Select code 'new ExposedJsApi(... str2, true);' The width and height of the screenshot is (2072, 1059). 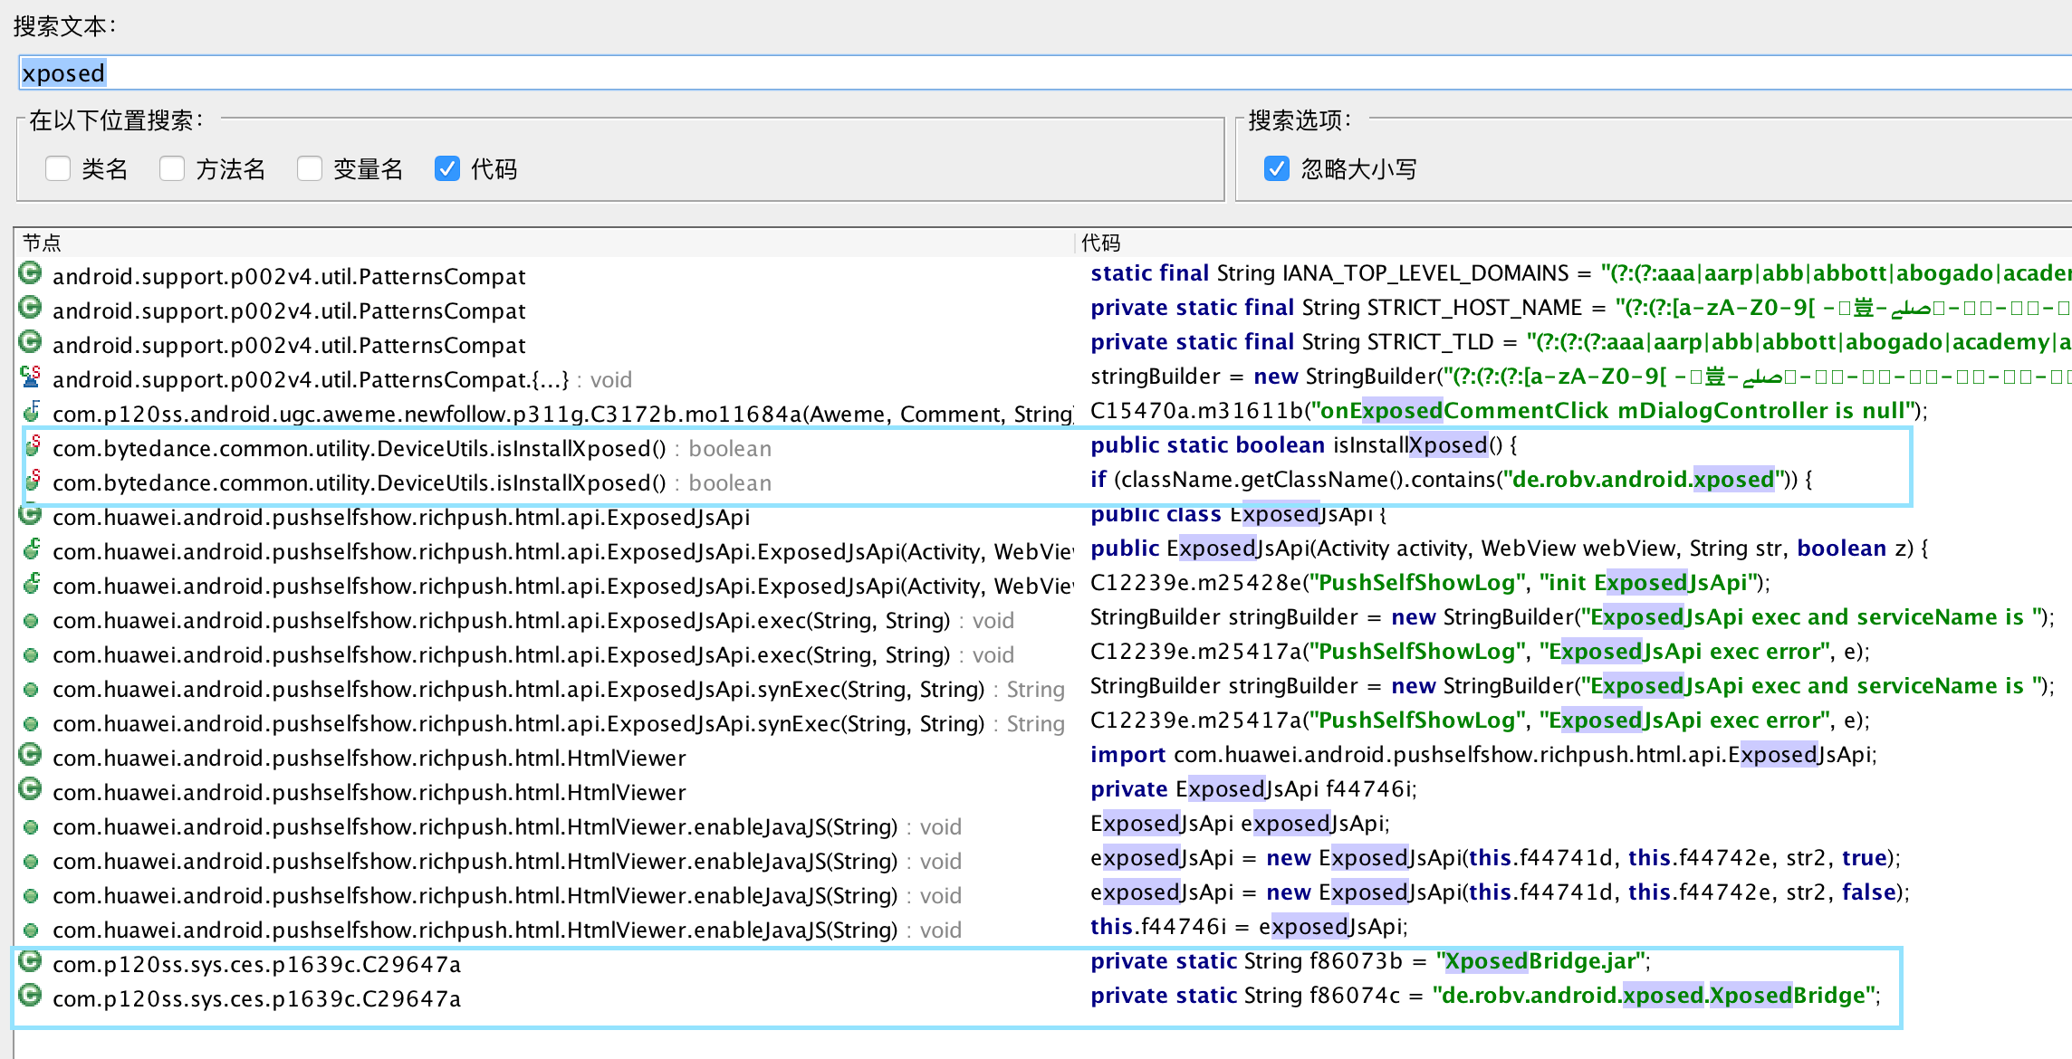(x=1495, y=859)
